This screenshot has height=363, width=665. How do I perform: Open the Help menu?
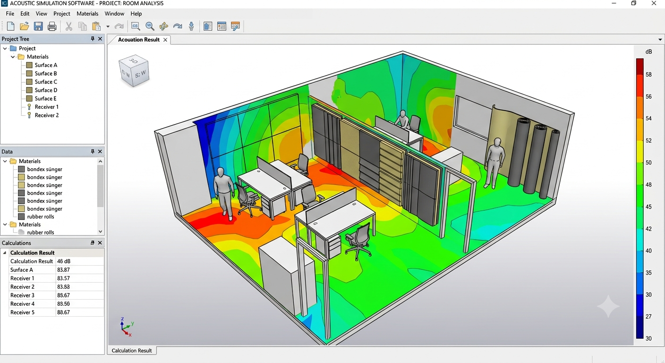tap(136, 14)
